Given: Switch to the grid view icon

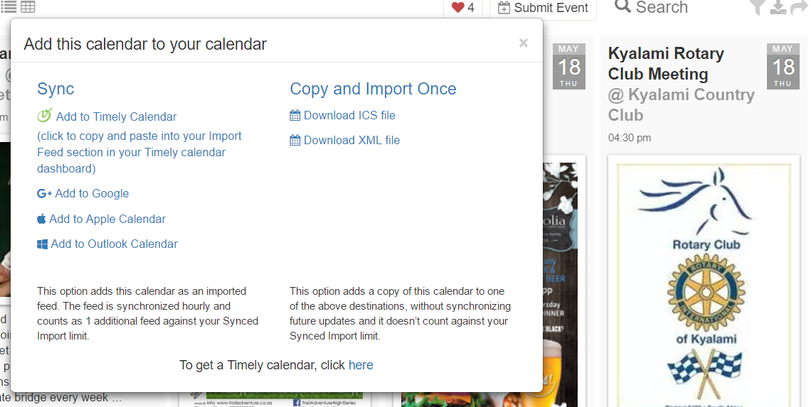Looking at the screenshot, I should [28, 6].
